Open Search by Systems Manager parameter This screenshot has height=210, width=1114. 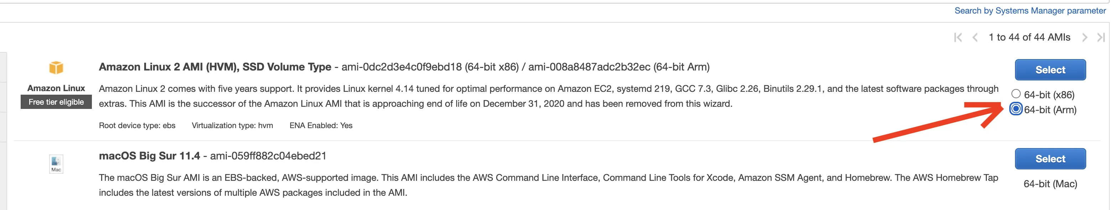[1030, 11]
